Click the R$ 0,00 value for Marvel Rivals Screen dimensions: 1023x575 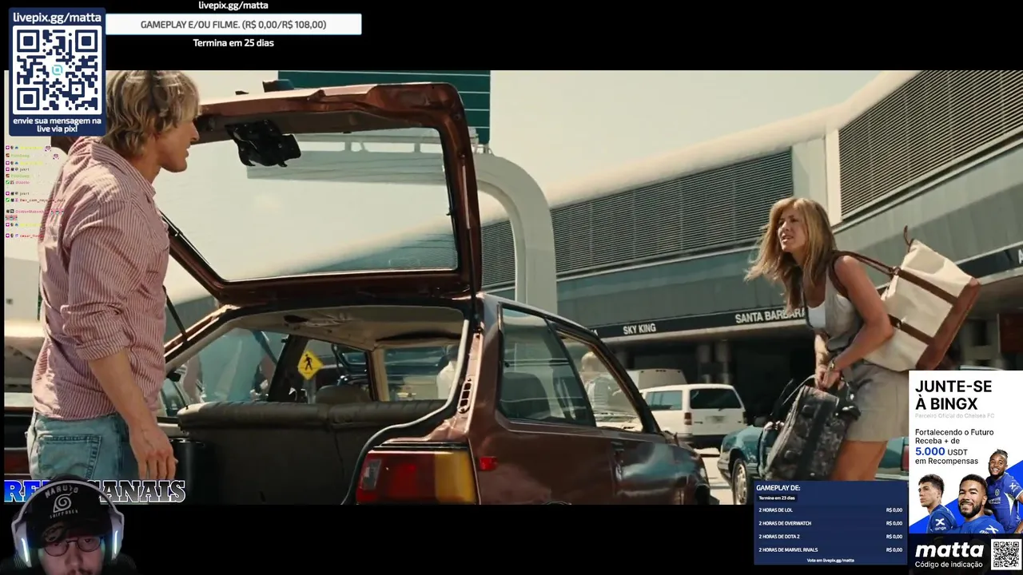click(x=894, y=550)
